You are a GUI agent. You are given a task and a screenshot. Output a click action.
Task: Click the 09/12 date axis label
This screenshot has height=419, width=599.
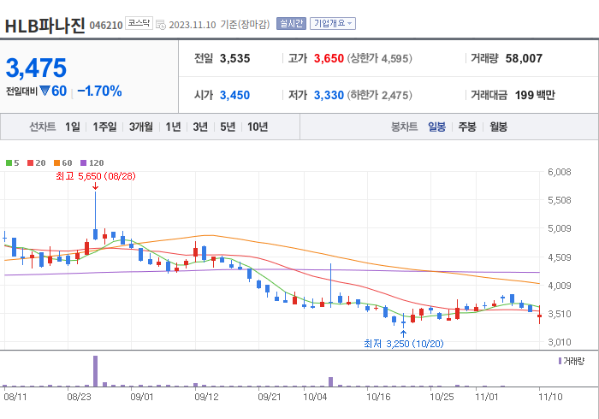[206, 397]
